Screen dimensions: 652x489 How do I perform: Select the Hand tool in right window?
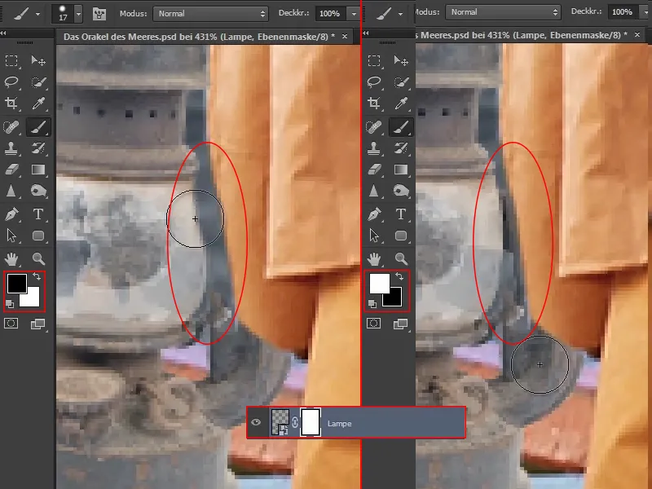click(x=374, y=258)
